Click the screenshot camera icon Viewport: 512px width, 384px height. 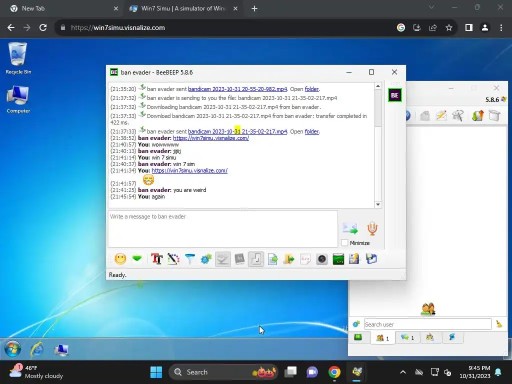pos(321,259)
